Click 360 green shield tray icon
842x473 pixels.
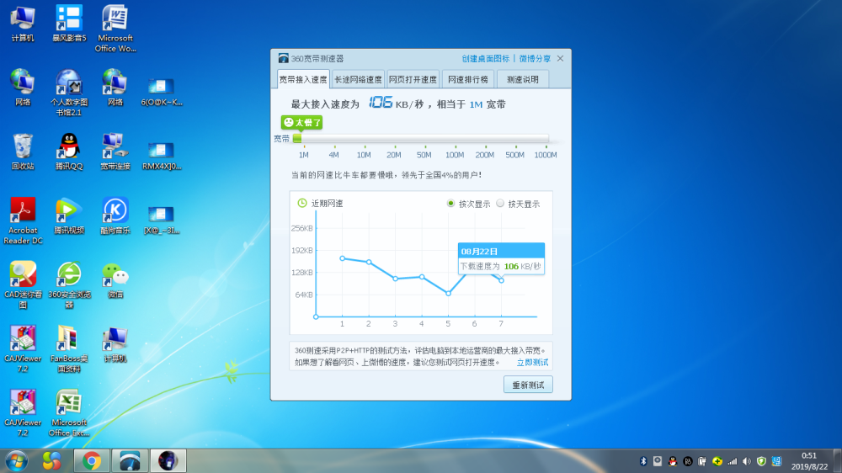[x=761, y=461]
